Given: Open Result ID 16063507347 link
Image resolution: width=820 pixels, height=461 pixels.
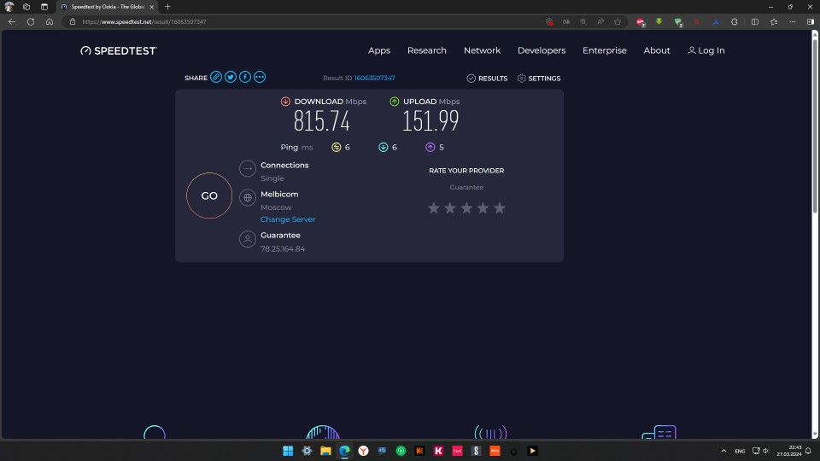Looking at the screenshot, I should 374,78.
